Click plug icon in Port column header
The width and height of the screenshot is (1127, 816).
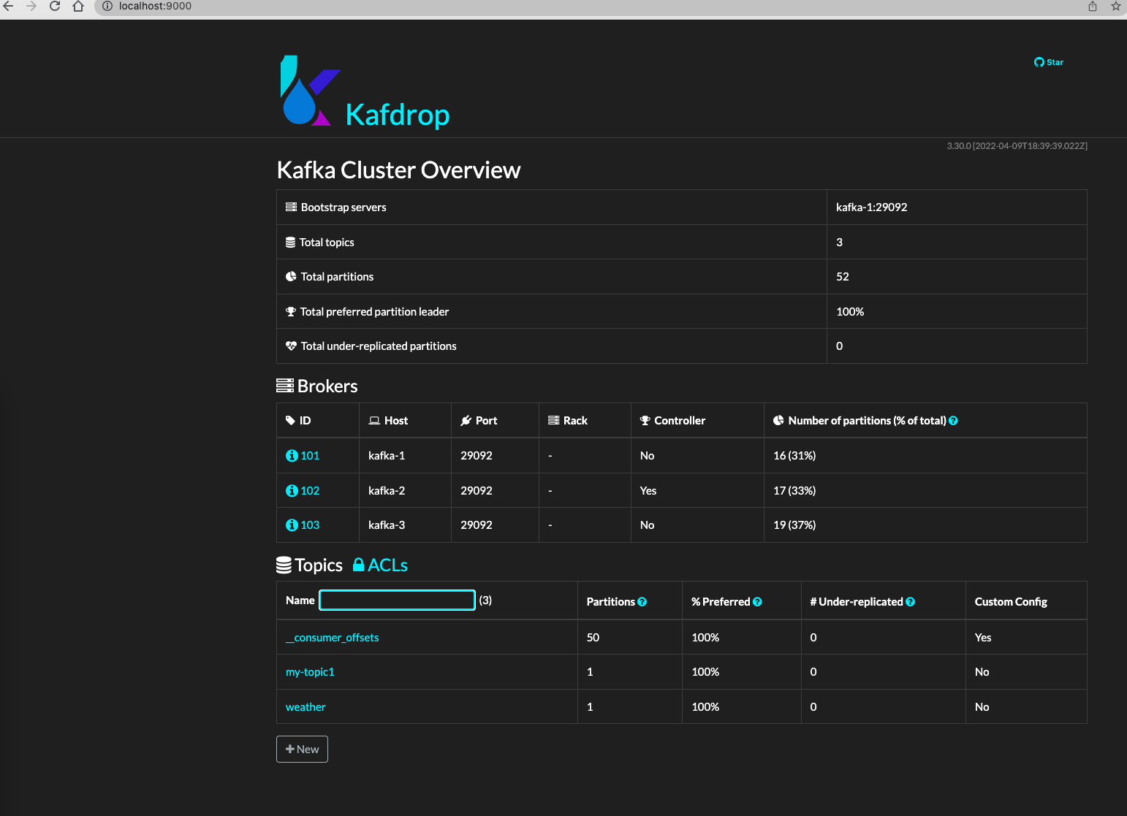(466, 421)
